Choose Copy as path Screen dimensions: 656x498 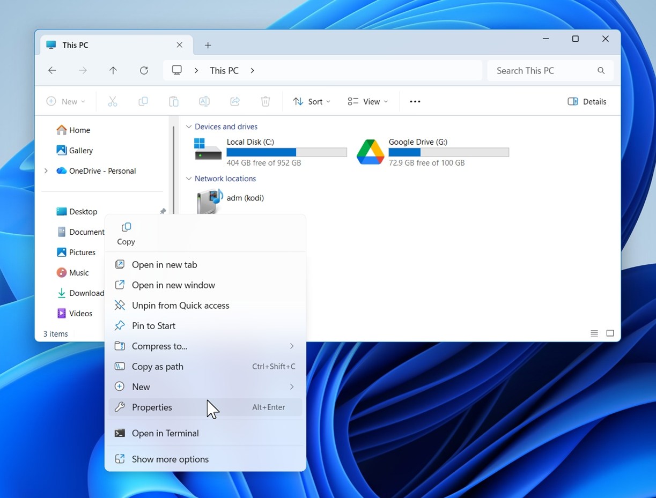[x=205, y=367]
